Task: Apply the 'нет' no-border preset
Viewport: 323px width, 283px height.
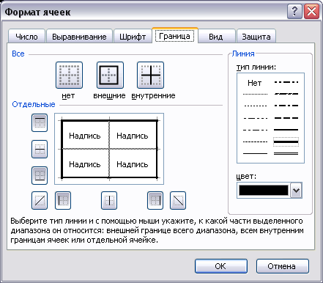Action: click(69, 75)
